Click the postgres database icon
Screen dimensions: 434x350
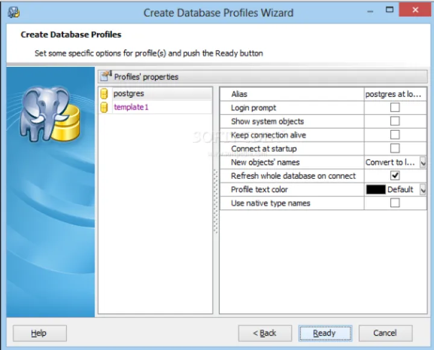104,94
